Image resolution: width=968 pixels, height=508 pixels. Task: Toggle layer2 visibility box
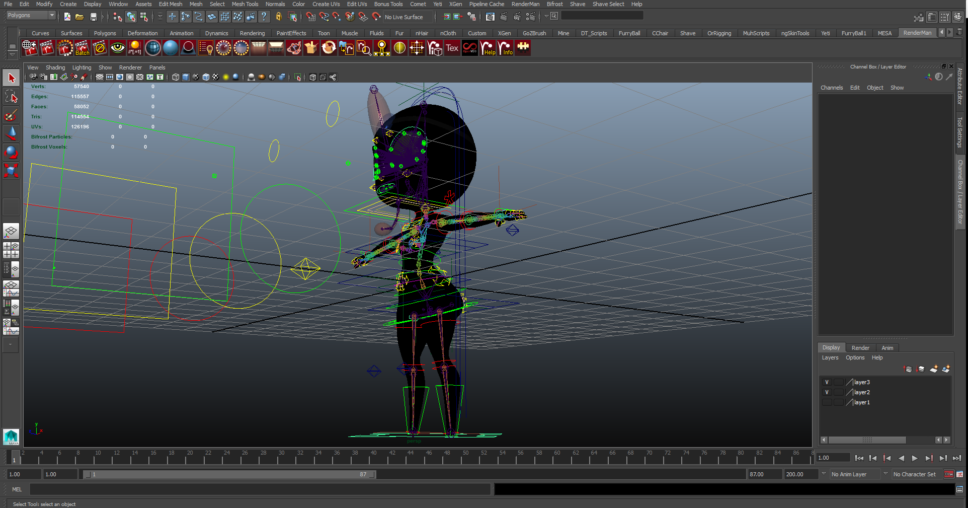click(x=827, y=392)
